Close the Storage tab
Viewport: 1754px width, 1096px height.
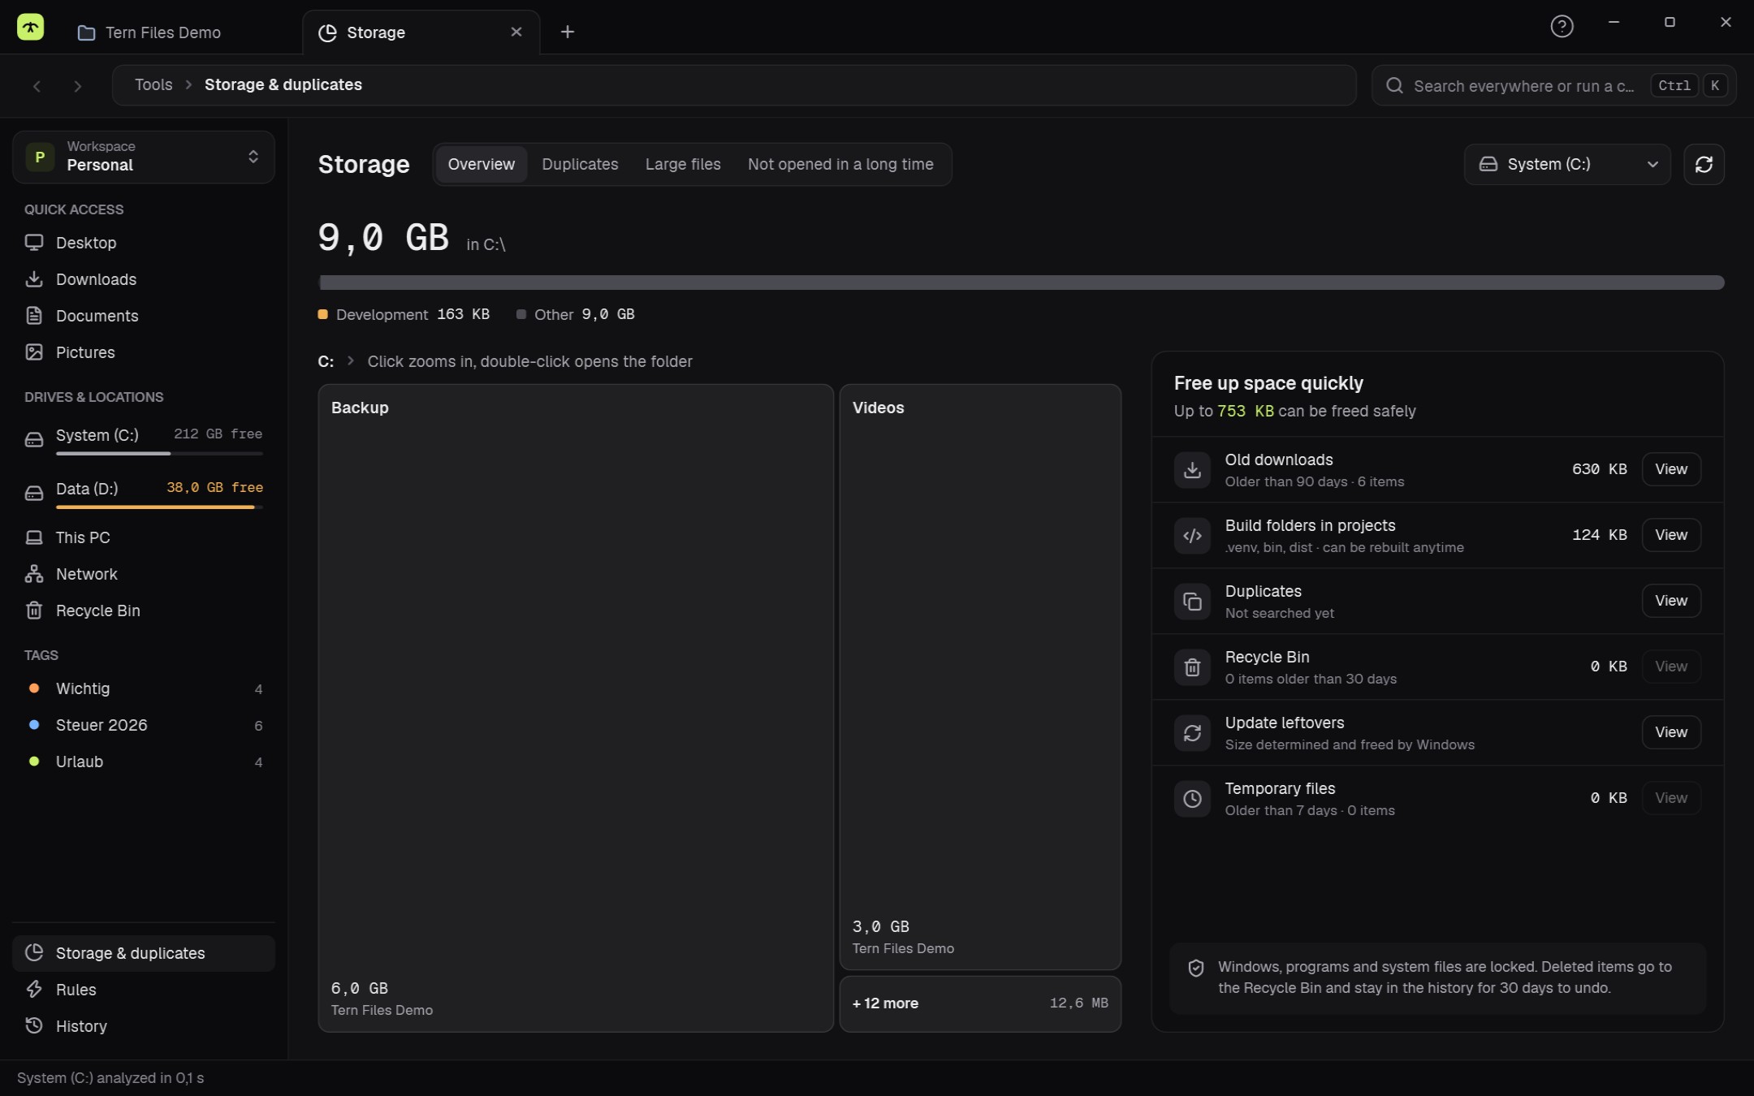pos(516,32)
